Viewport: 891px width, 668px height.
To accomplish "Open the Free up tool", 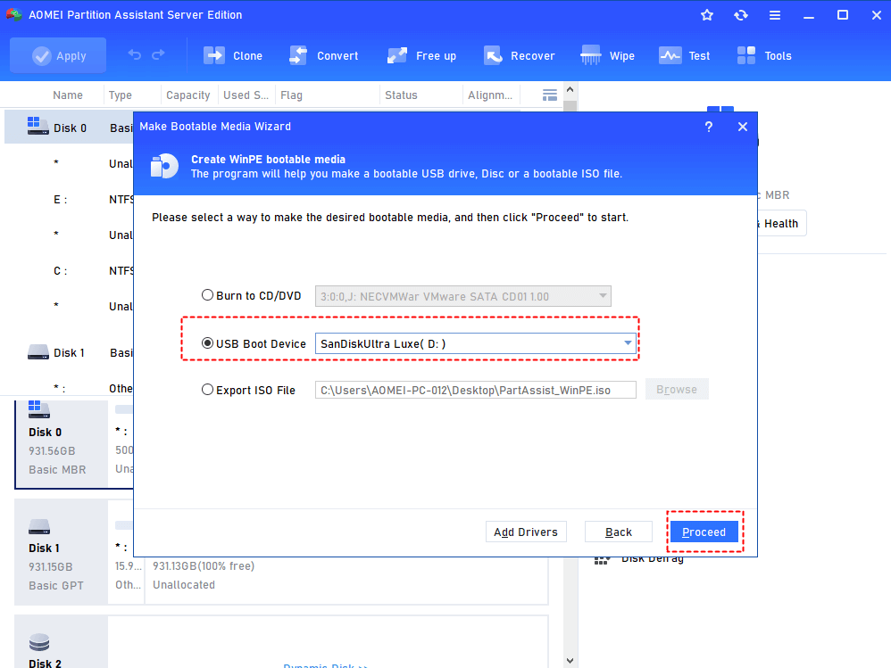I will tap(421, 55).
